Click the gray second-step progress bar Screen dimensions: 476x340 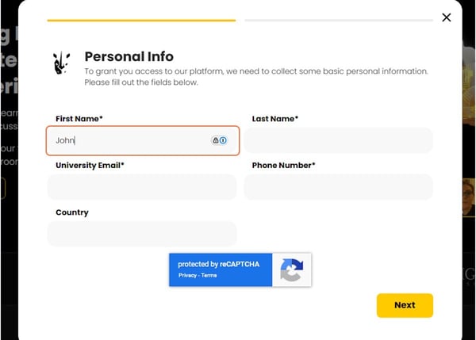[x=338, y=20]
